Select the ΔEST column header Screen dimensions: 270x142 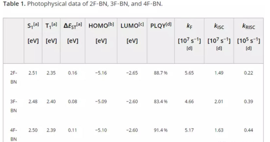[72, 33]
